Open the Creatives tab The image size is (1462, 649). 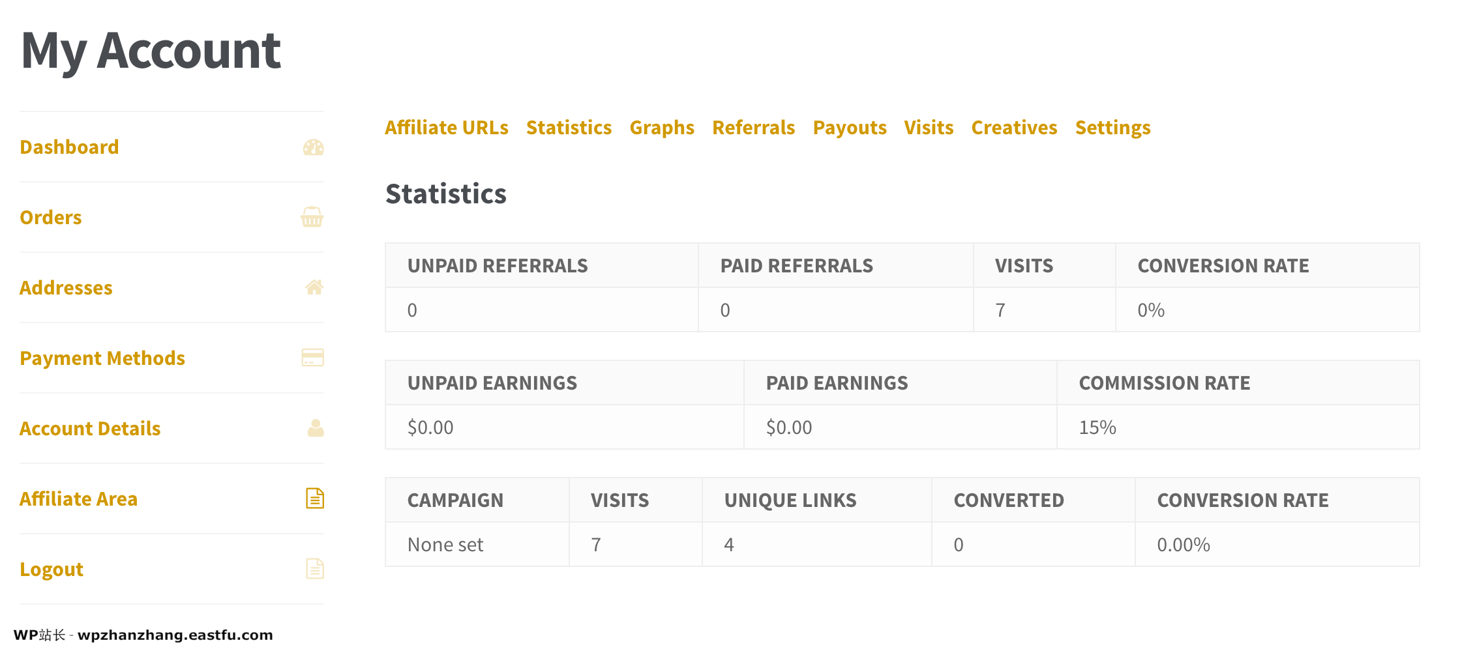point(1014,128)
